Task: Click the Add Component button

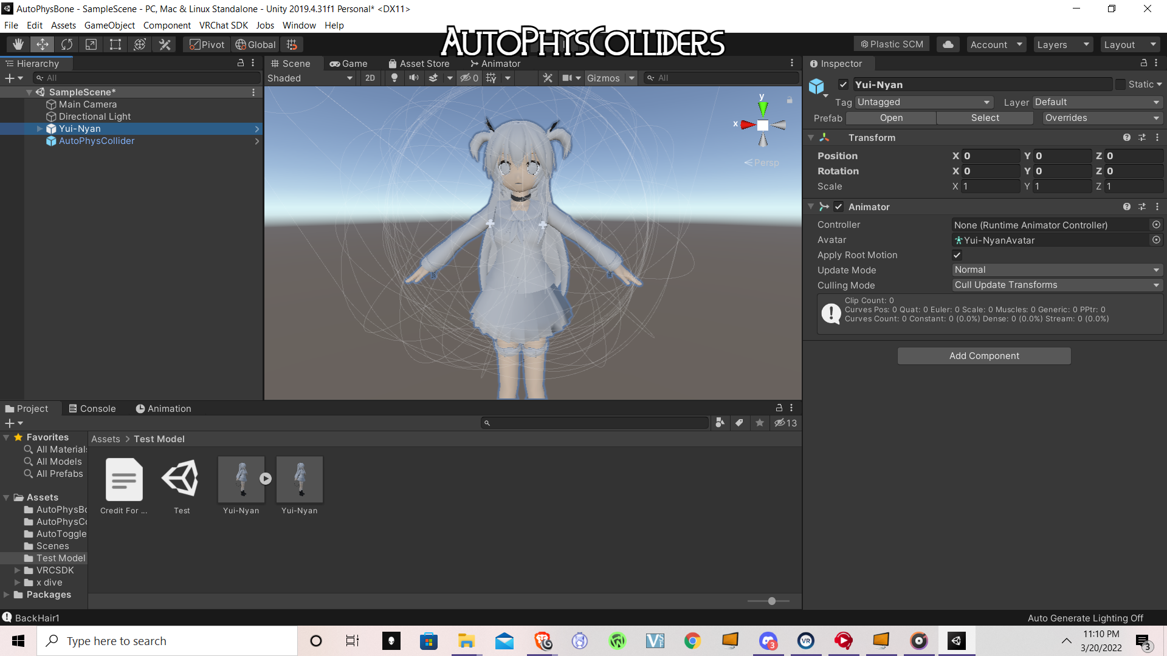Action: (x=984, y=356)
